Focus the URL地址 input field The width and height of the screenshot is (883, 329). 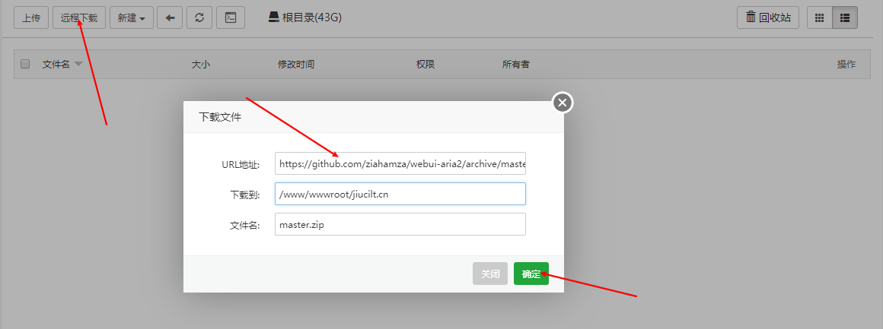pyautogui.click(x=400, y=163)
